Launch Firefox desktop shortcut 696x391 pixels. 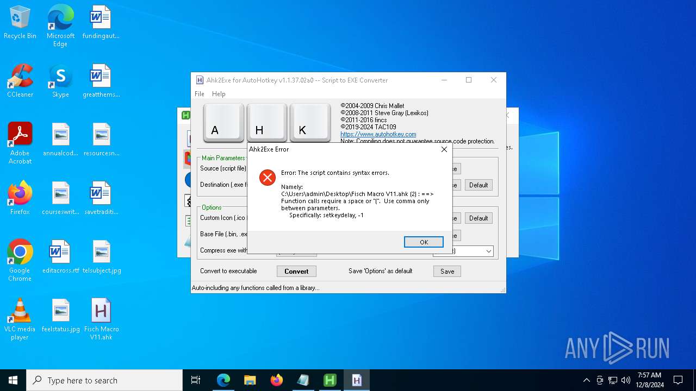tap(20, 199)
